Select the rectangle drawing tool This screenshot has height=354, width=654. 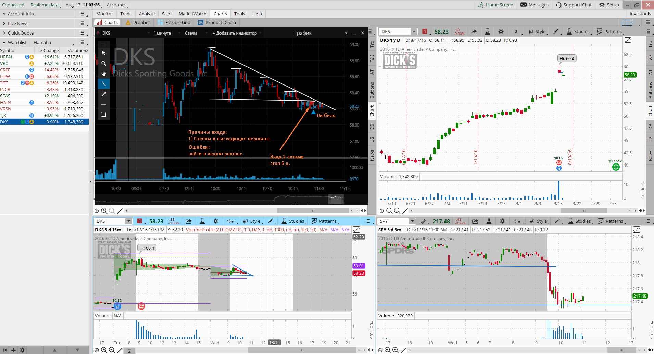104,115
